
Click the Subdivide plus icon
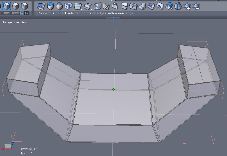187,6
